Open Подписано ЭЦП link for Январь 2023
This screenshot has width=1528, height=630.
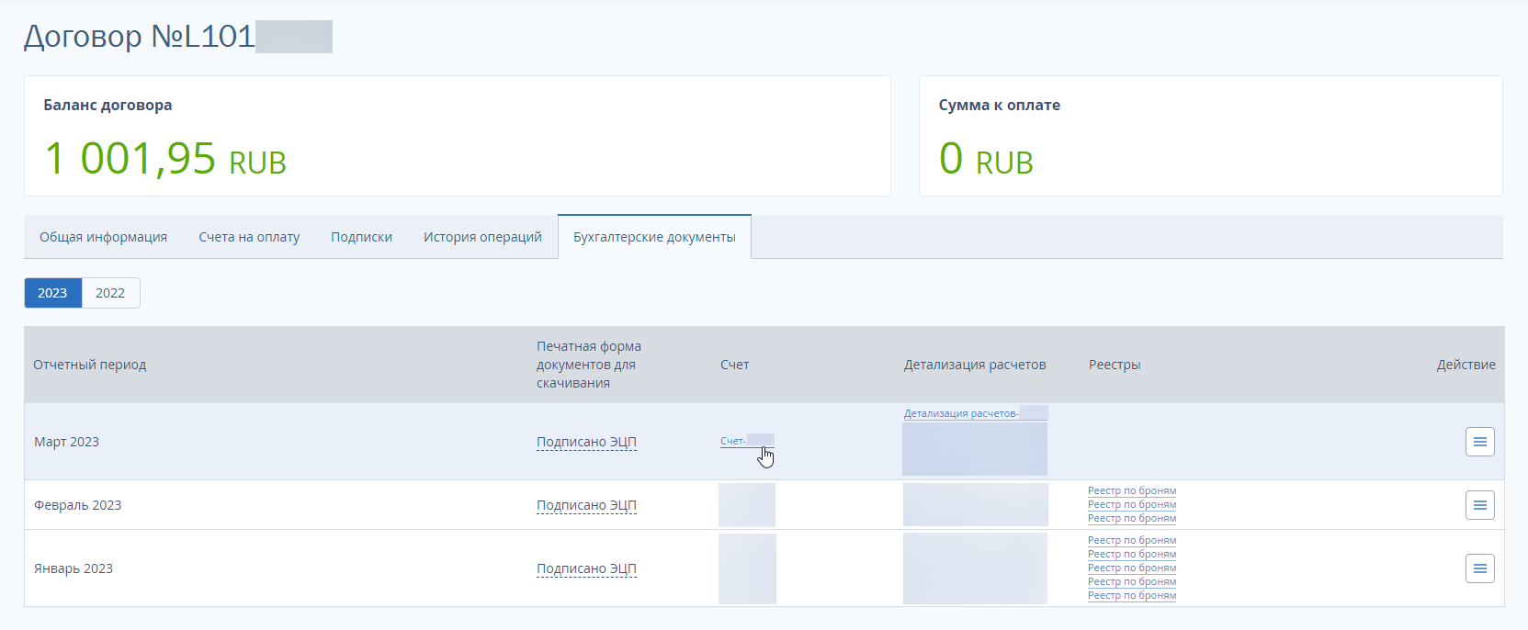(x=586, y=568)
